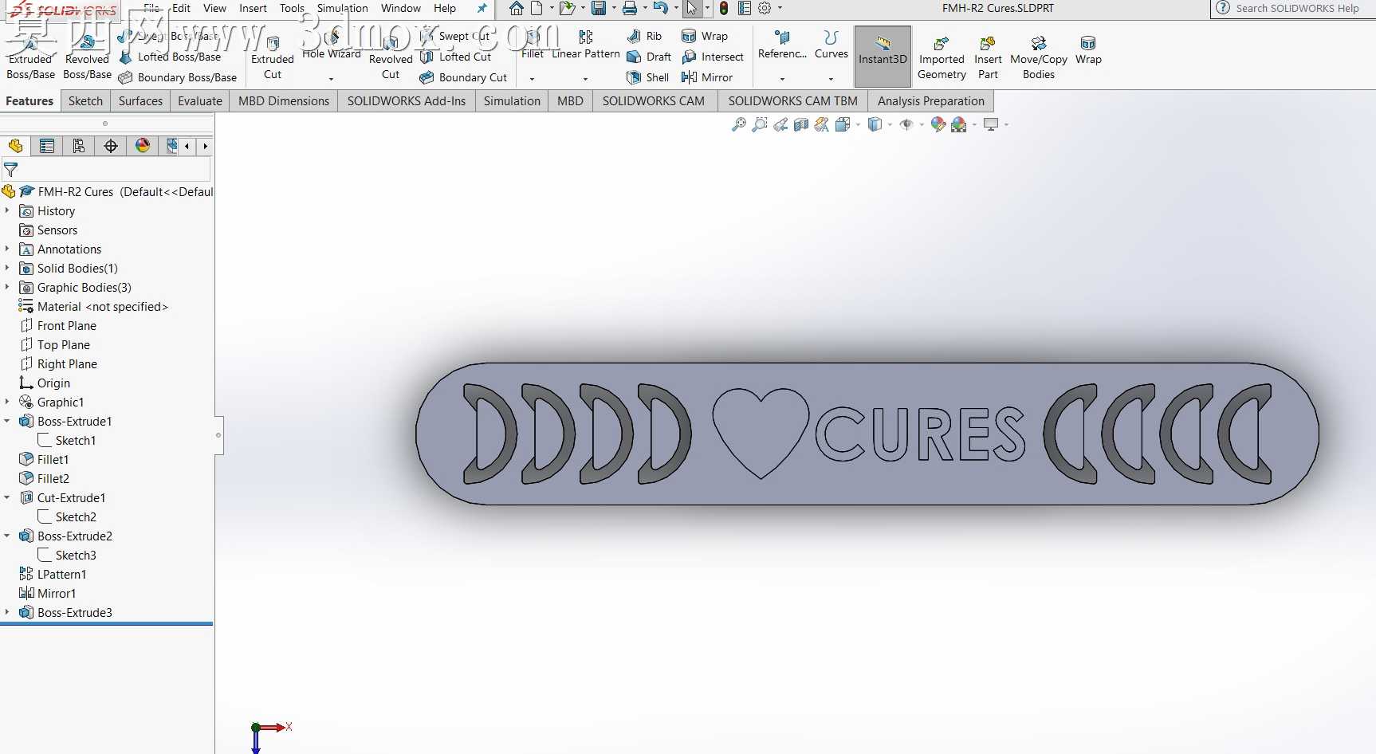Open the Curves dropdown arrow
The image size is (1376, 754).
tap(831, 78)
